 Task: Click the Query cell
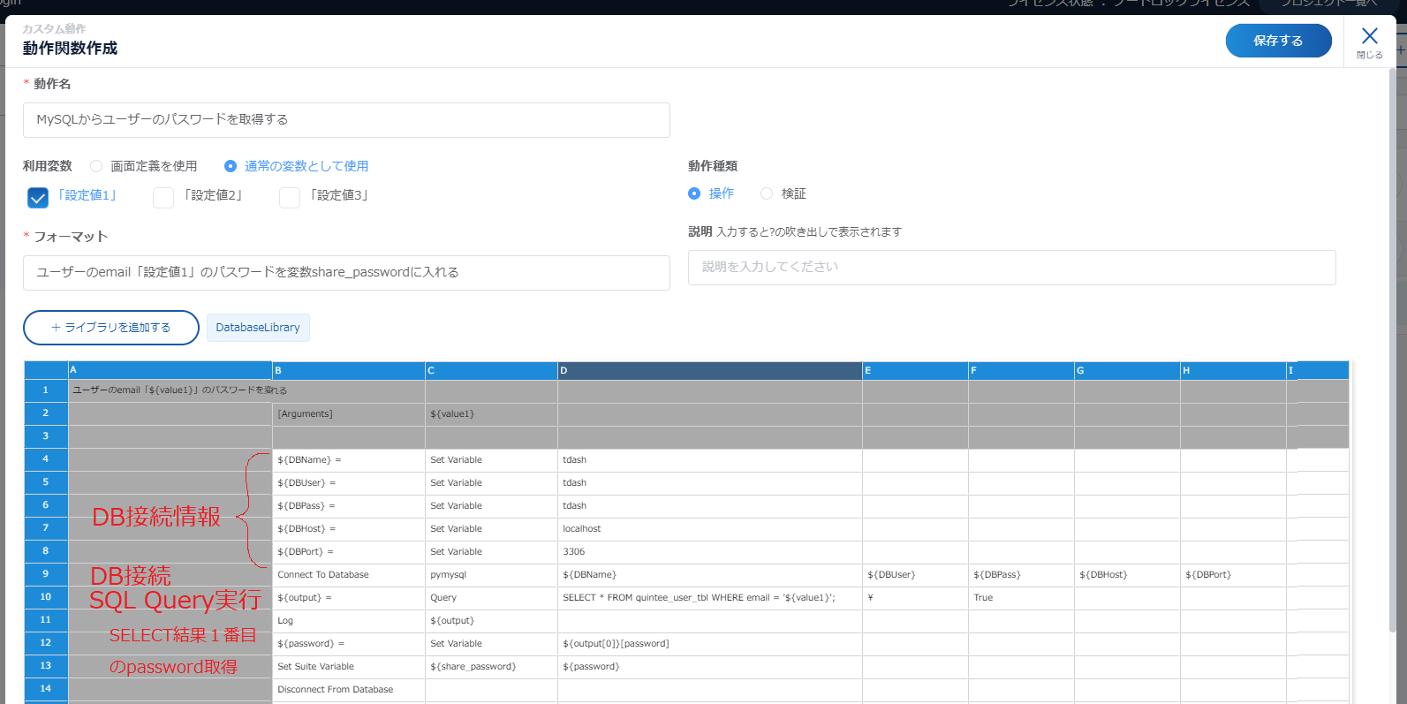coord(492,598)
